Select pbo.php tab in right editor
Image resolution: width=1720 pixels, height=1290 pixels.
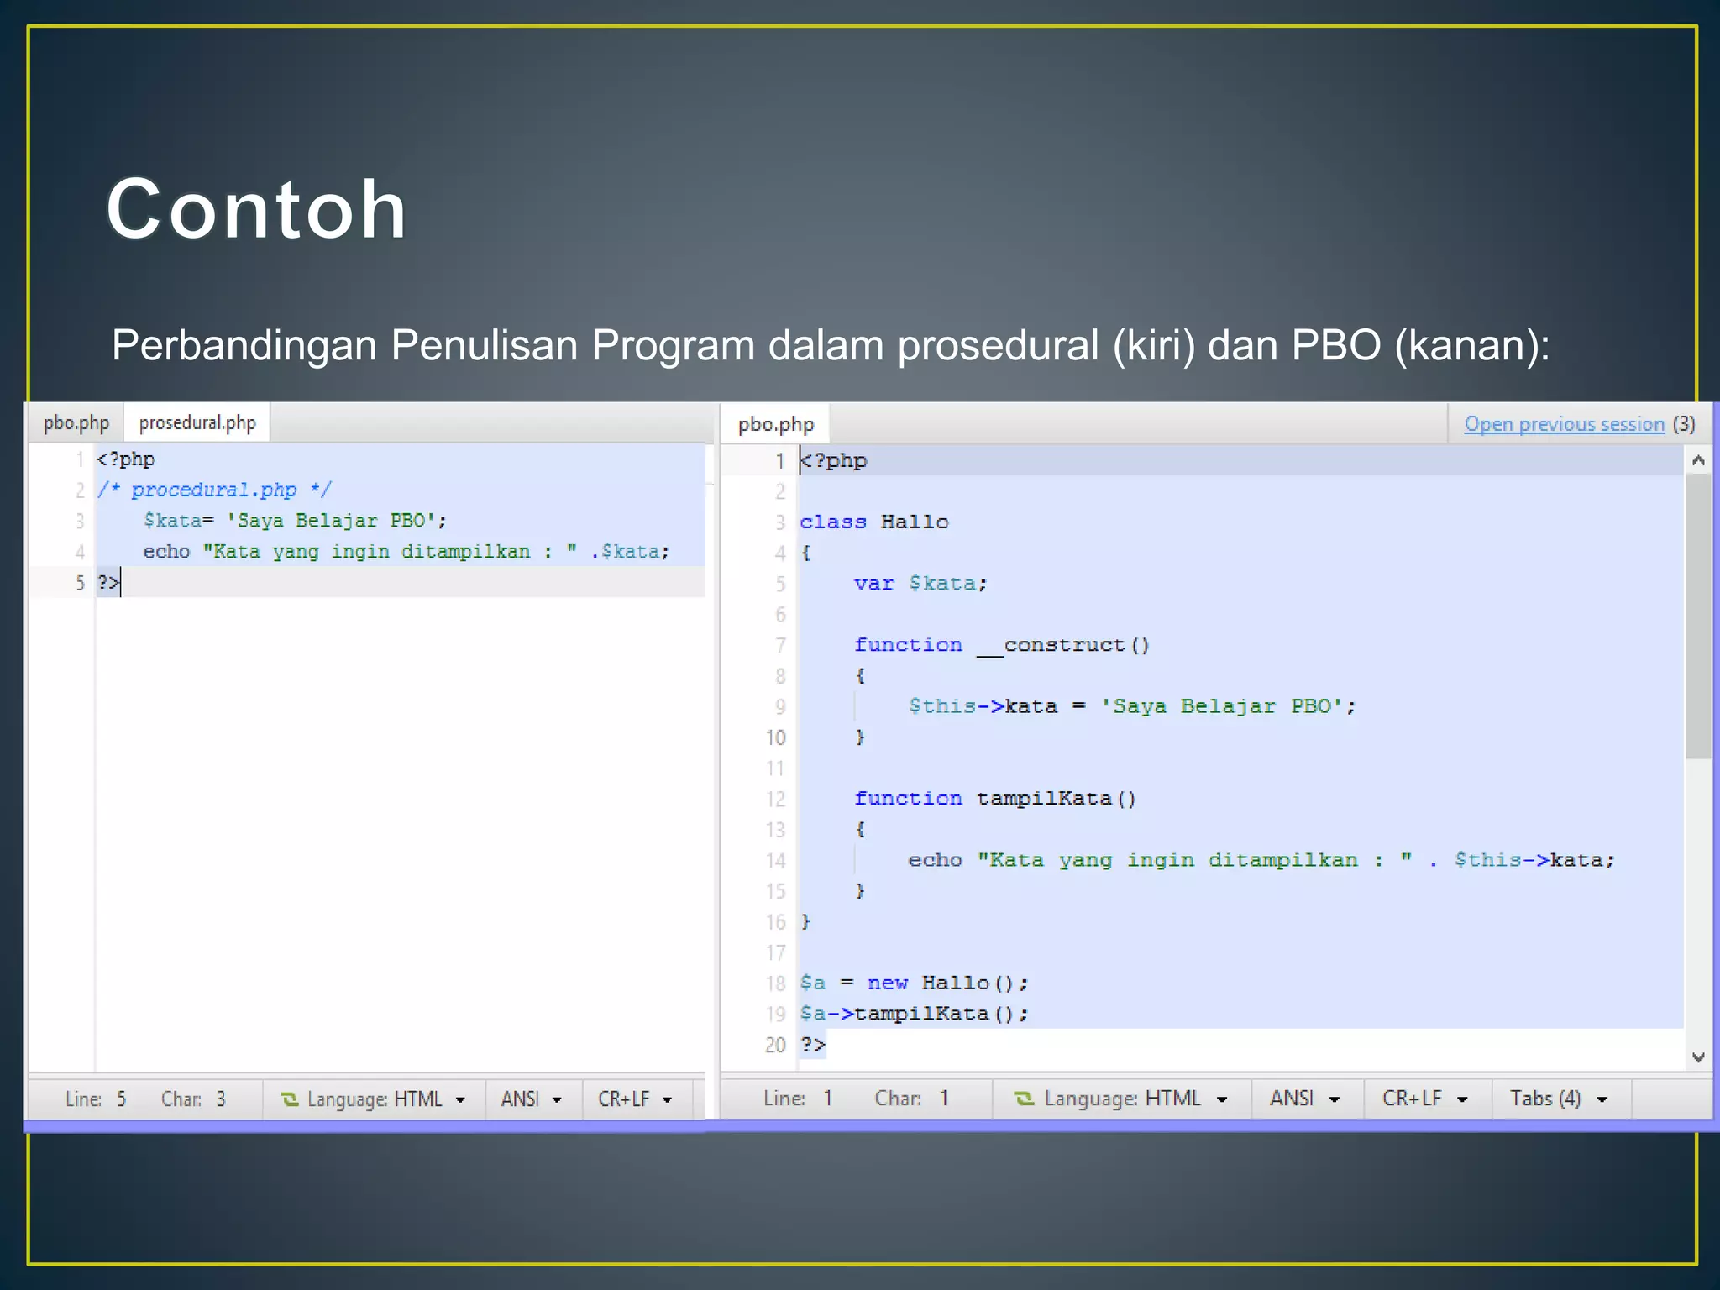775,424
